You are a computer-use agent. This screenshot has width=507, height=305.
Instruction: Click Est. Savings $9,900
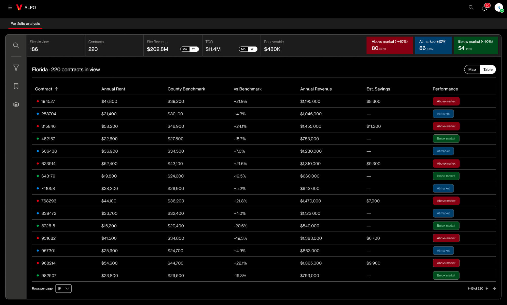[x=373, y=263]
